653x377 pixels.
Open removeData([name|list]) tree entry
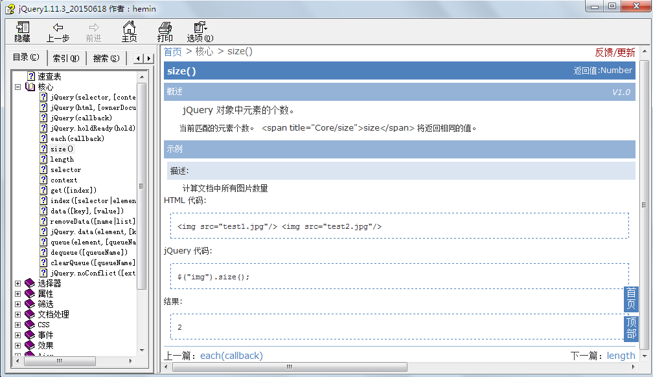click(93, 221)
